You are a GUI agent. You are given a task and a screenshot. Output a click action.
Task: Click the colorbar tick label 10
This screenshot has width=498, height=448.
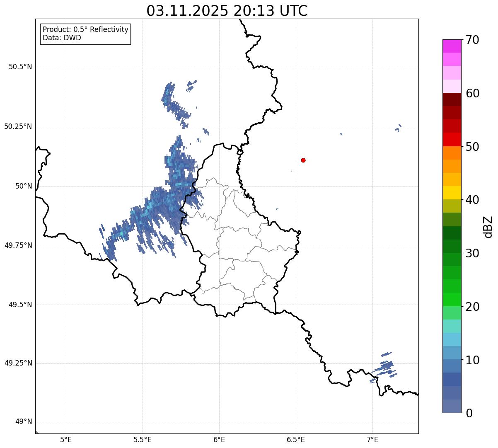pyautogui.click(x=472, y=360)
